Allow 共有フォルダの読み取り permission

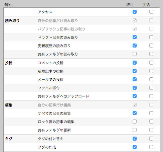click(135, 54)
